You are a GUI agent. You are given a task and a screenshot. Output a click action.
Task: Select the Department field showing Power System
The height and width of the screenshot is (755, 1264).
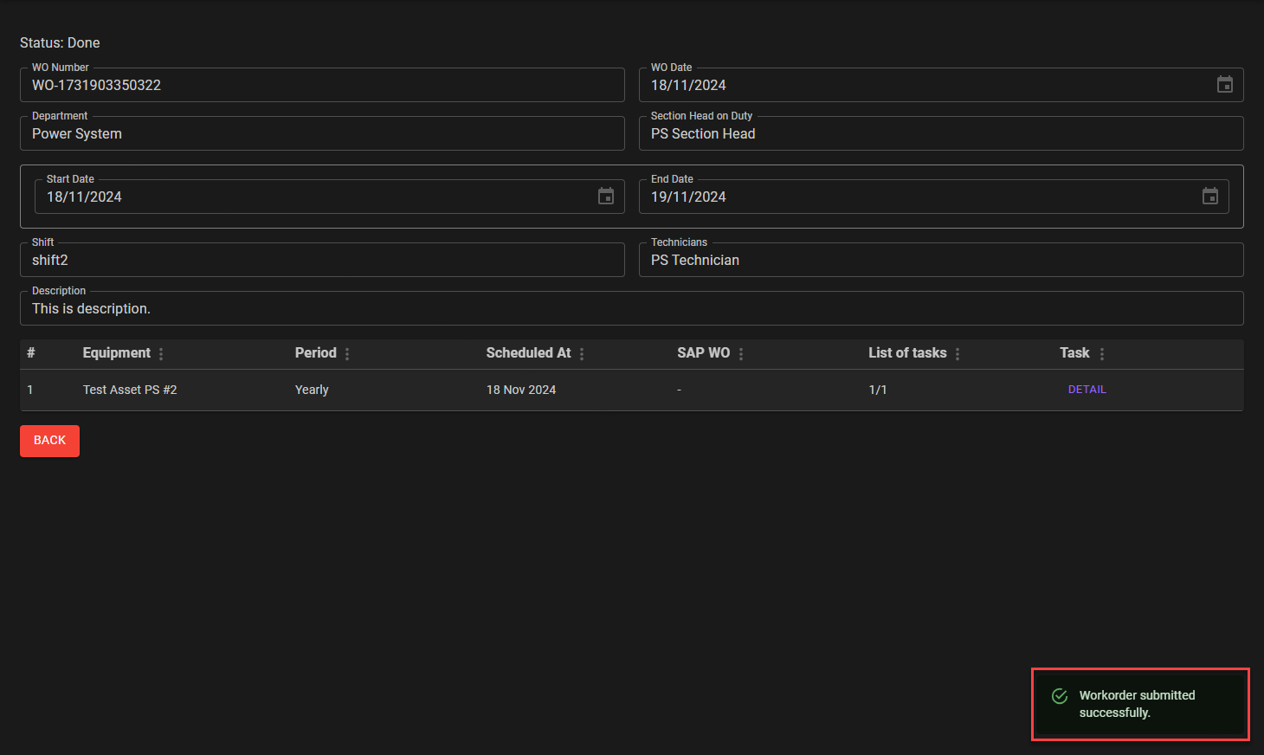point(322,134)
